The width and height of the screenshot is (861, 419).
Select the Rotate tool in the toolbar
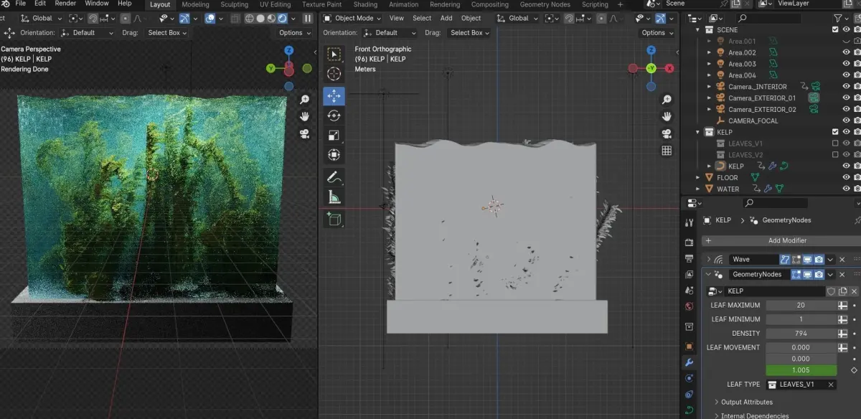[334, 116]
